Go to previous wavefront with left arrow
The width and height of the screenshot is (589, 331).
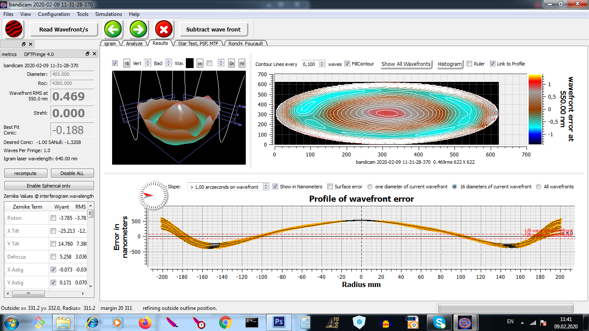pyautogui.click(x=113, y=29)
